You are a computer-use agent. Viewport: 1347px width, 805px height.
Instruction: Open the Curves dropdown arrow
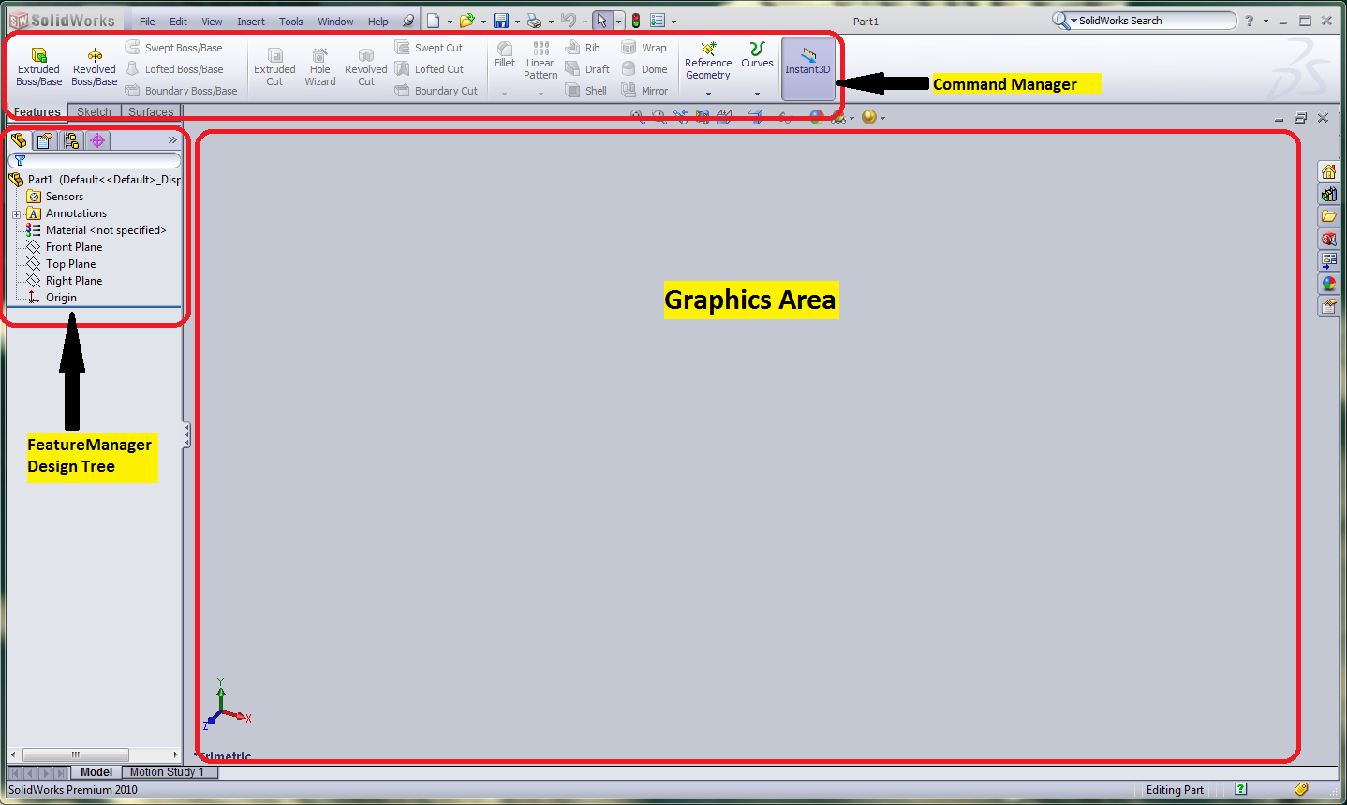[x=757, y=94]
